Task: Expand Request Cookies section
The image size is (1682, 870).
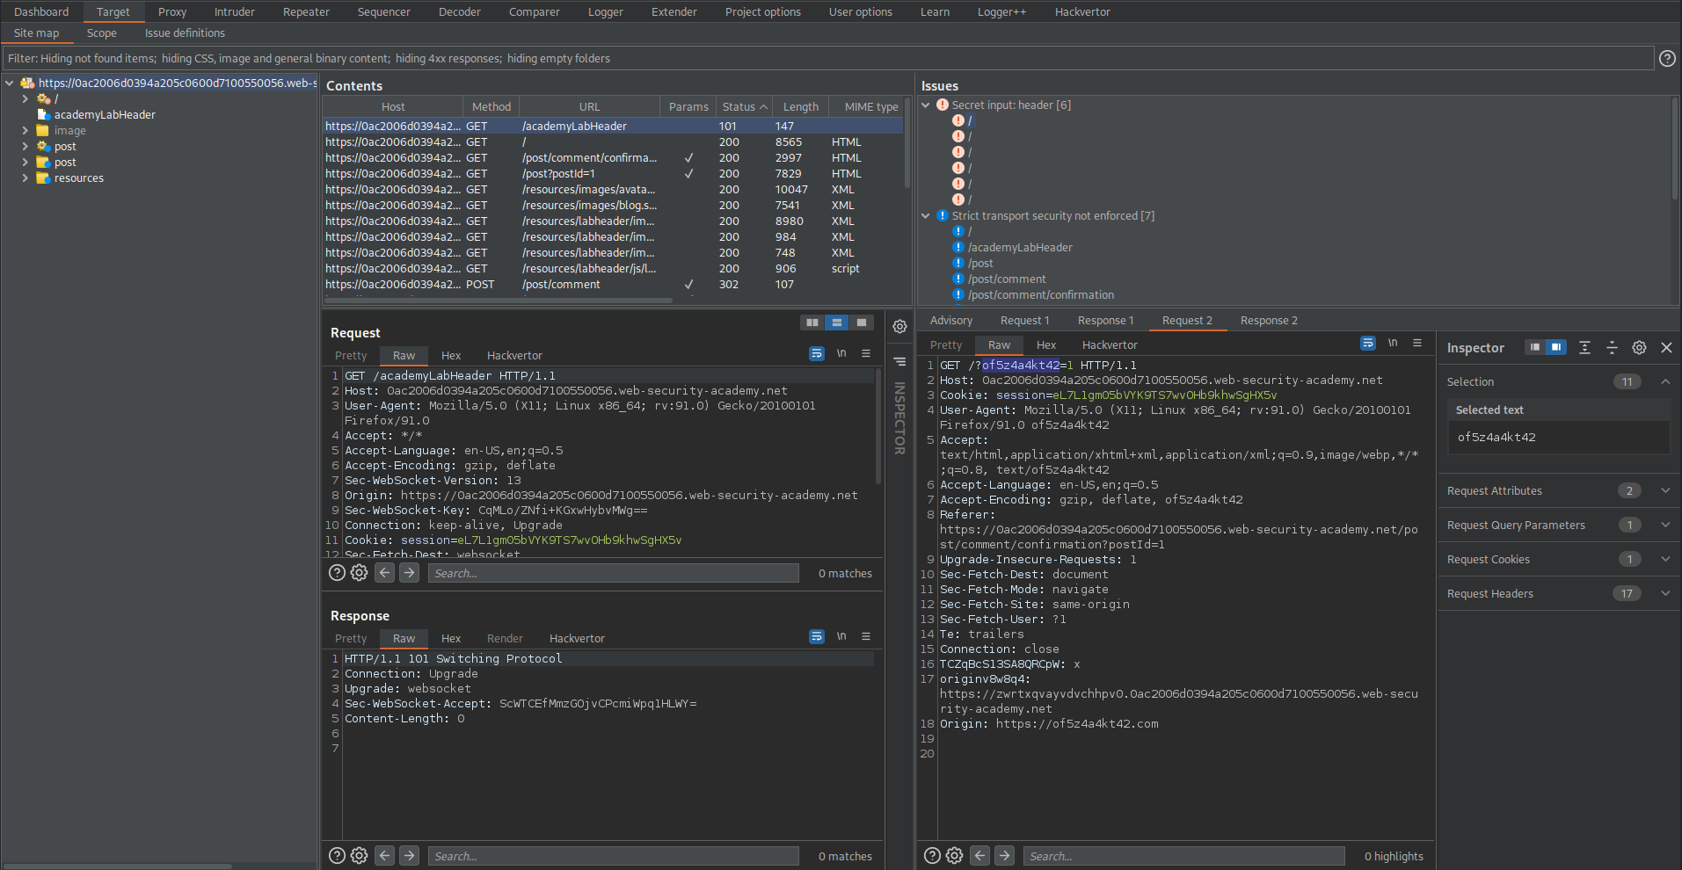Action: click(x=1665, y=560)
